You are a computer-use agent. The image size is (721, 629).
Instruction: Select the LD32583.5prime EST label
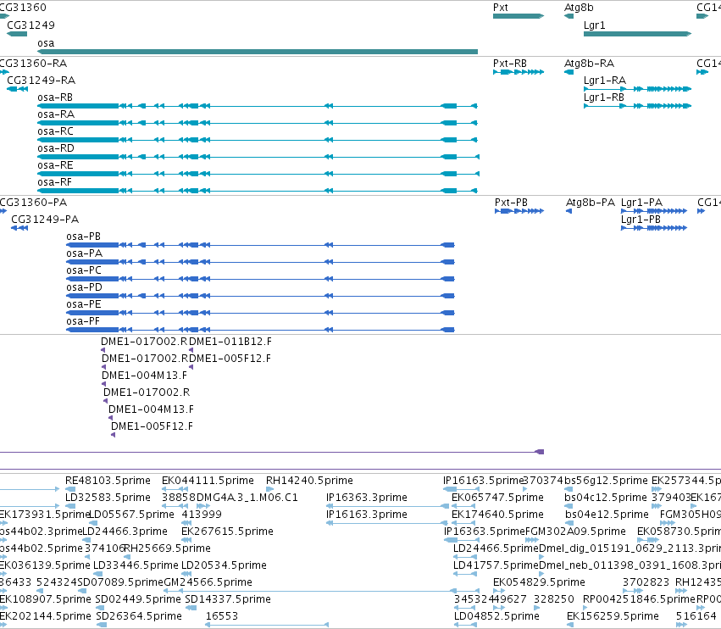108,498
